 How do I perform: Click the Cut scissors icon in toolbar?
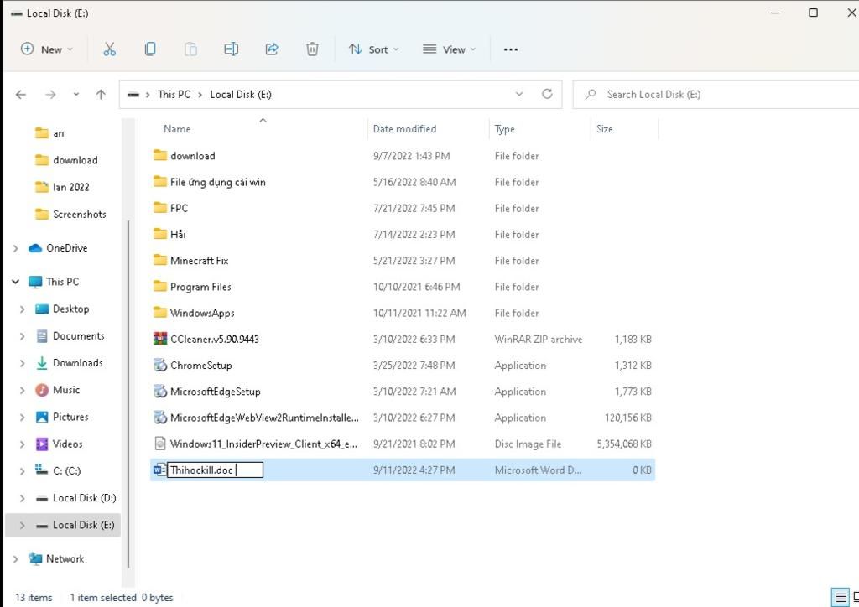[x=110, y=49]
